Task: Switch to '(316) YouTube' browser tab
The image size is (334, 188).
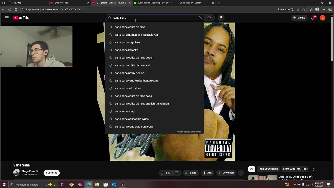Action: tap(69, 3)
